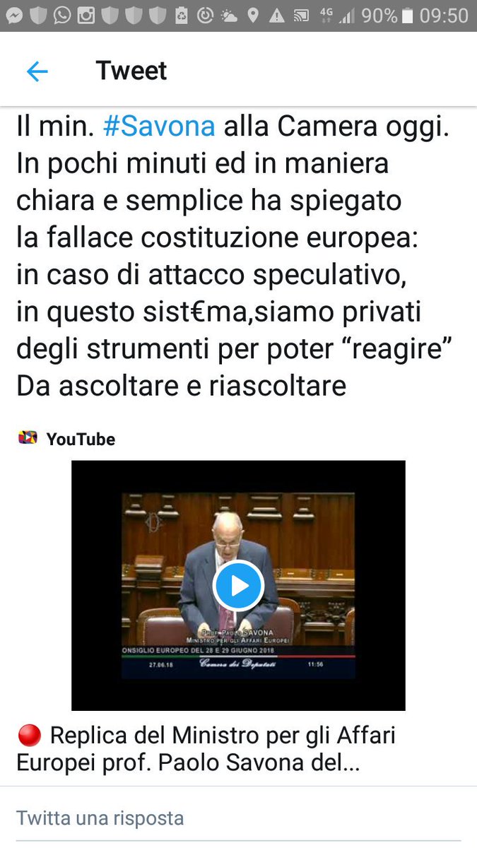Play the YouTube video of Savona

(x=238, y=585)
